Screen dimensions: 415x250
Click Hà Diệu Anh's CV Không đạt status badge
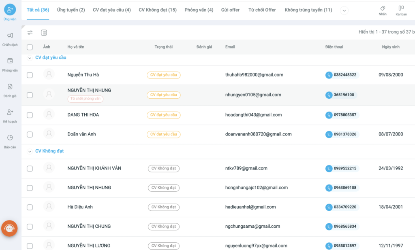point(164,207)
